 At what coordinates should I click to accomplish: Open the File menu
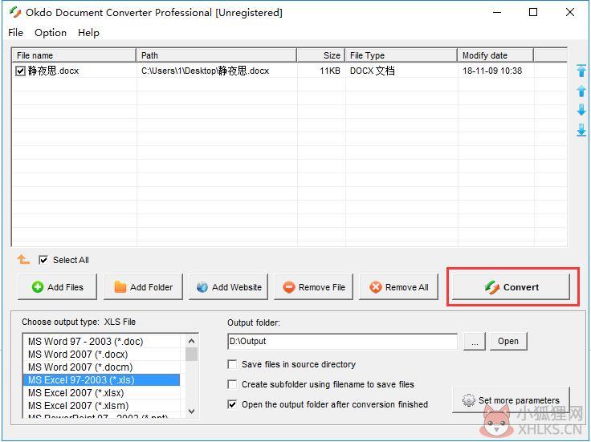pyautogui.click(x=15, y=33)
